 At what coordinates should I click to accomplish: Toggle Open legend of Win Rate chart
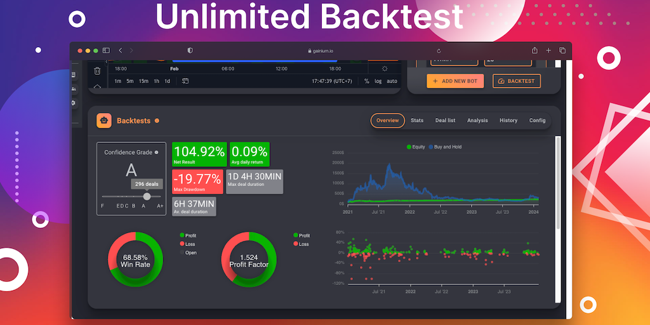(188, 253)
